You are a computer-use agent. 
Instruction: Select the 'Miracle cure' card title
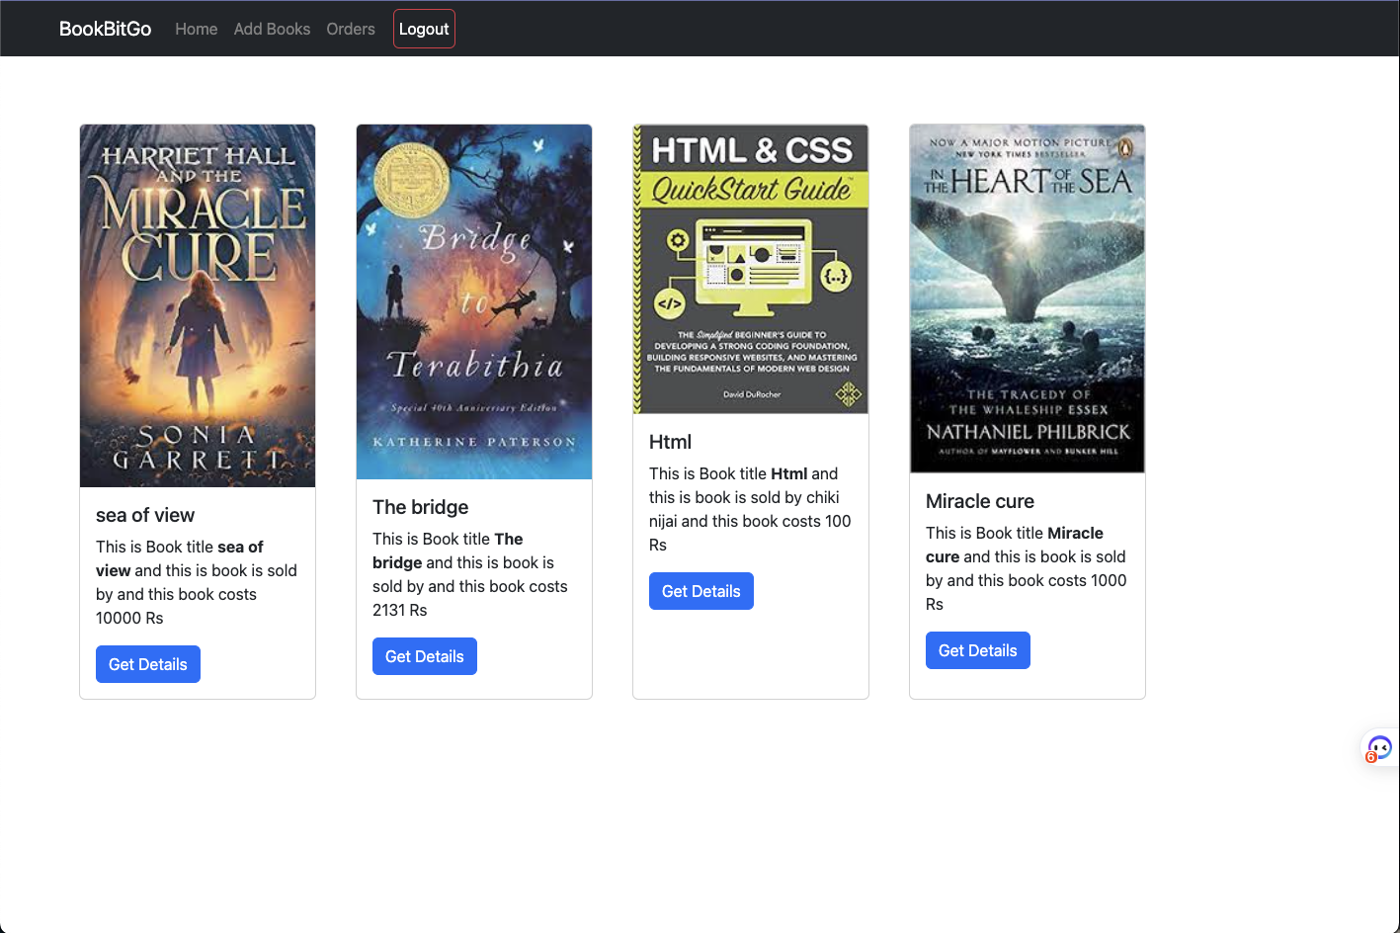click(980, 501)
